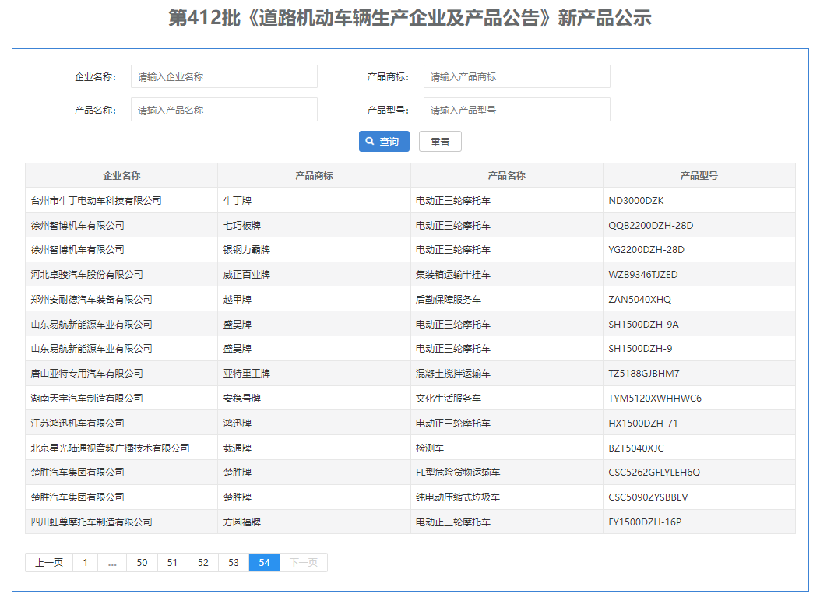Open page 1 in pagination
820x601 pixels.
click(x=85, y=562)
